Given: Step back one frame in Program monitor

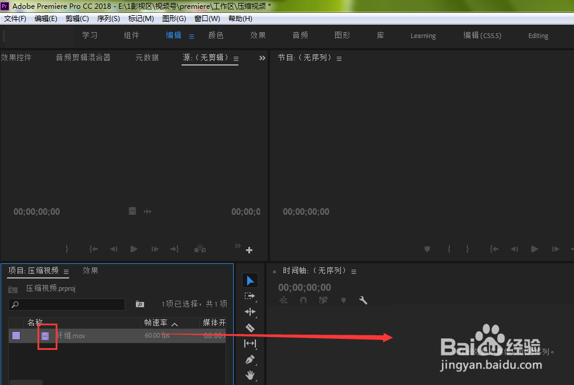Looking at the screenshot, I should pos(514,249).
